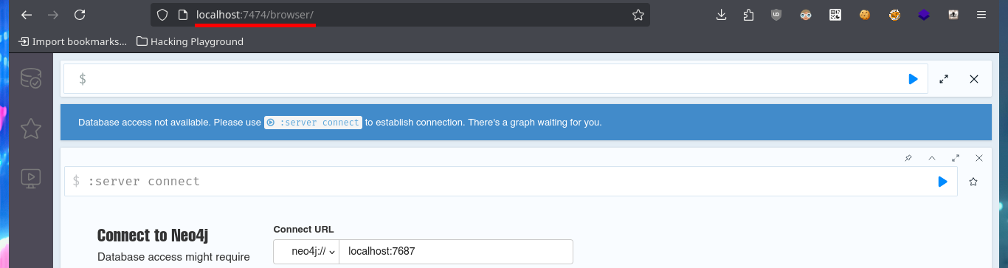Viewport: 1008px width, 268px height.
Task: Open the Database information sidebar icon
Action: pyautogui.click(x=31, y=79)
